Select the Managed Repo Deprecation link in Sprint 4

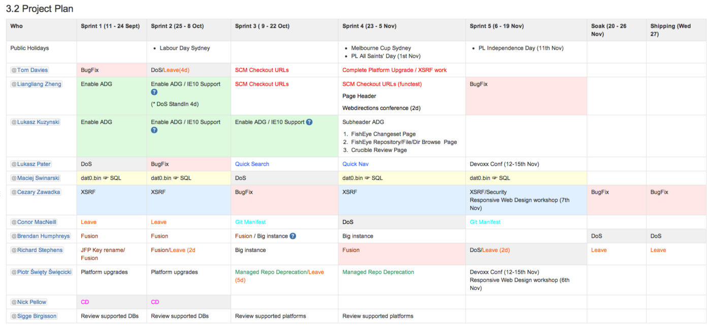point(379,272)
